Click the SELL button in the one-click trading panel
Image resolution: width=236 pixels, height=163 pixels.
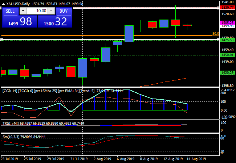point(10,11)
